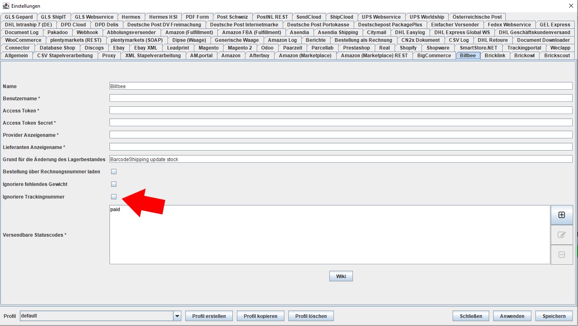Select the 'paid' status code entry
Screen dimensions: 578x326
(x=115, y=209)
